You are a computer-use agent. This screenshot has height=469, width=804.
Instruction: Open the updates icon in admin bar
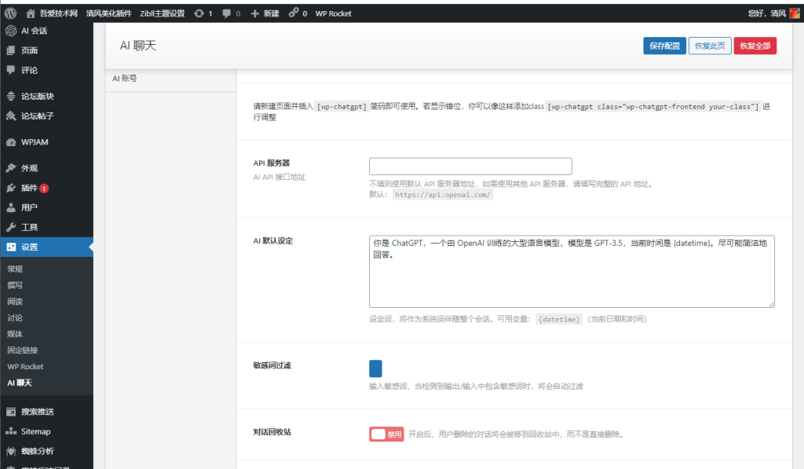point(199,13)
